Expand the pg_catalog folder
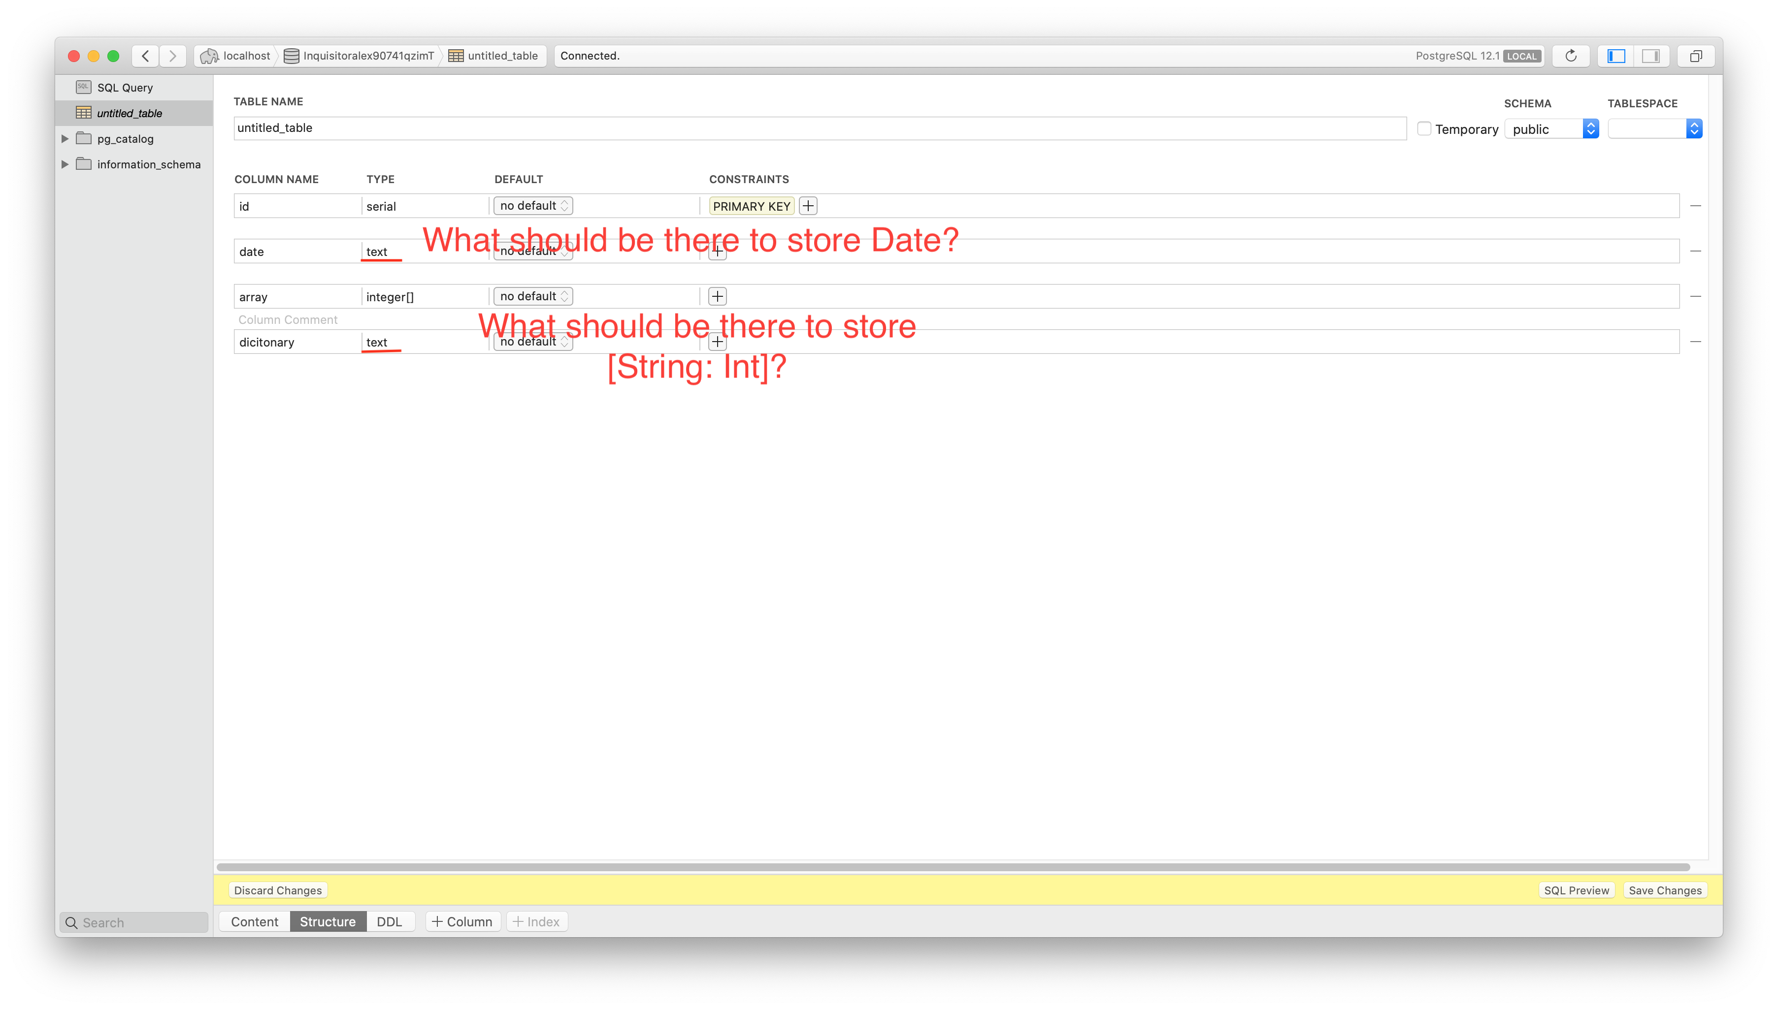The height and width of the screenshot is (1010, 1778). tap(65, 139)
